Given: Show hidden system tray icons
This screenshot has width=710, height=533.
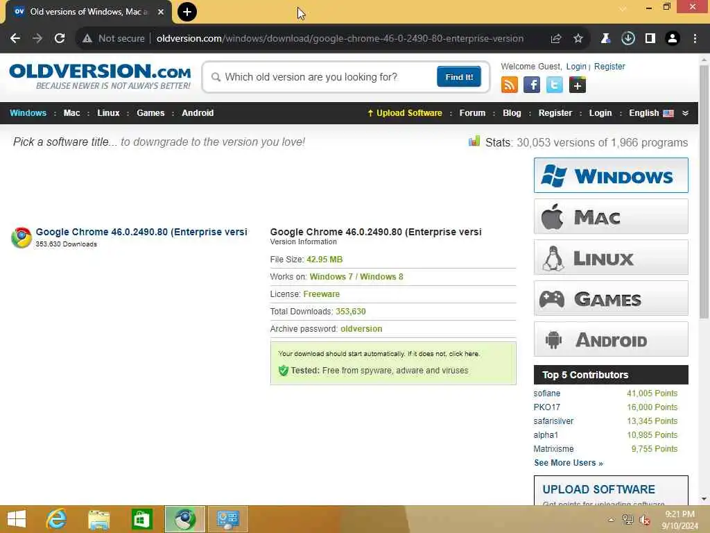Looking at the screenshot, I should (612, 520).
